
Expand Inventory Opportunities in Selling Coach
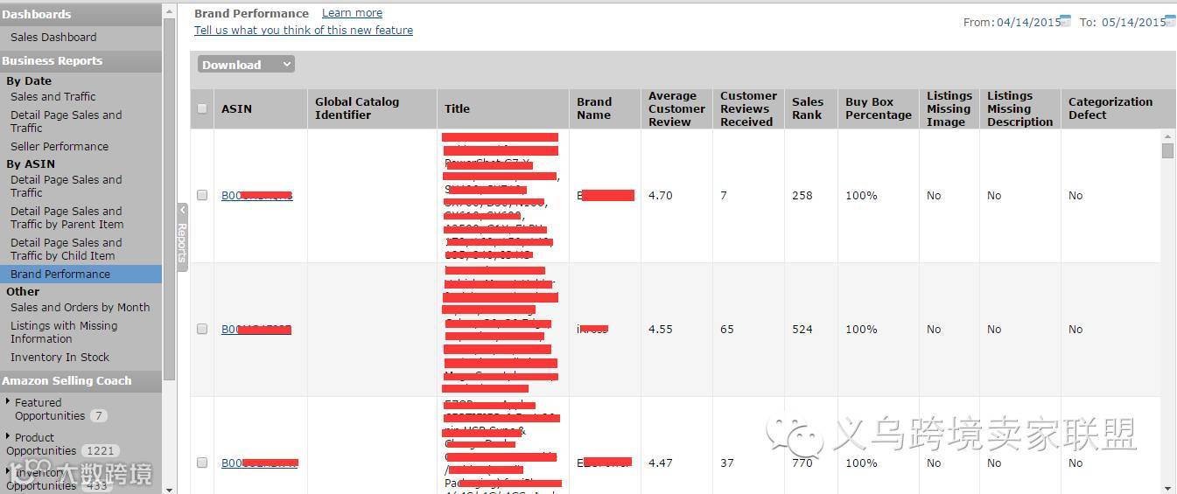[9, 471]
